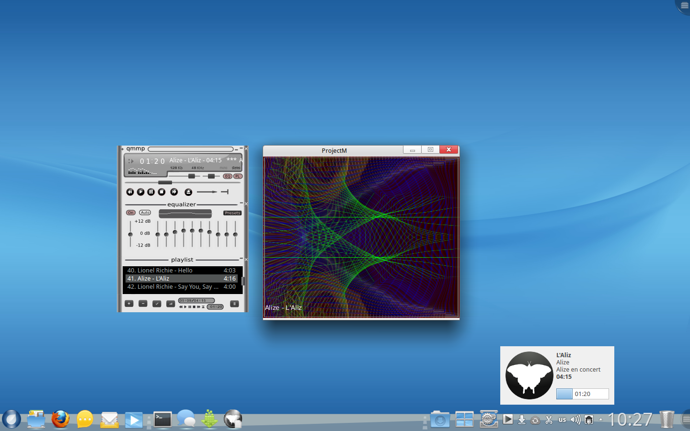The width and height of the screenshot is (690, 431).
Task: Click the playlist add (+) button
Action: [129, 304]
